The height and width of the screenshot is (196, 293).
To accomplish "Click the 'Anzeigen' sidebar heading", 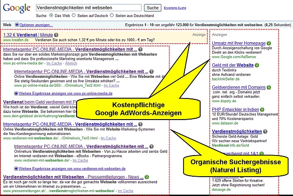I will click(x=220, y=35).
